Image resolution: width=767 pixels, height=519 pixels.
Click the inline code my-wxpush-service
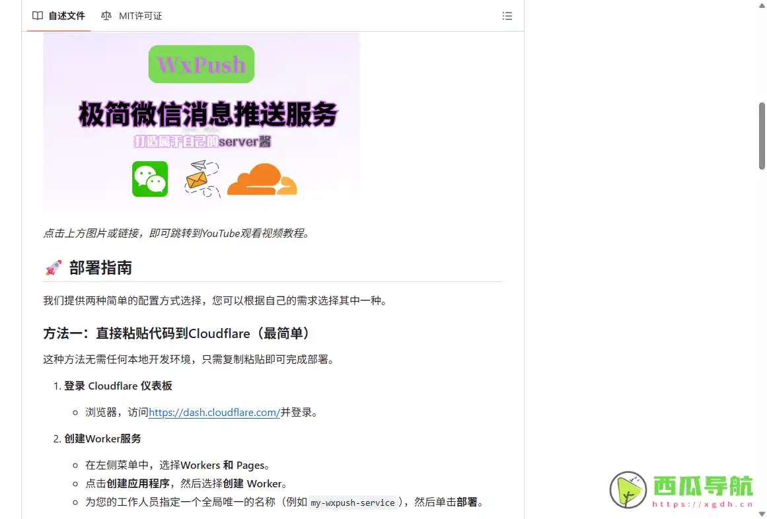(x=352, y=502)
